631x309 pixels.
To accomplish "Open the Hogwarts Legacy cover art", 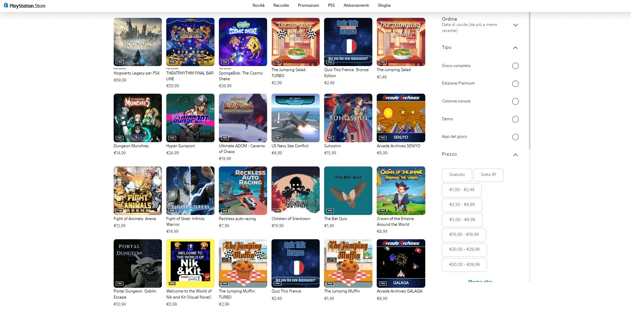I will click(138, 42).
